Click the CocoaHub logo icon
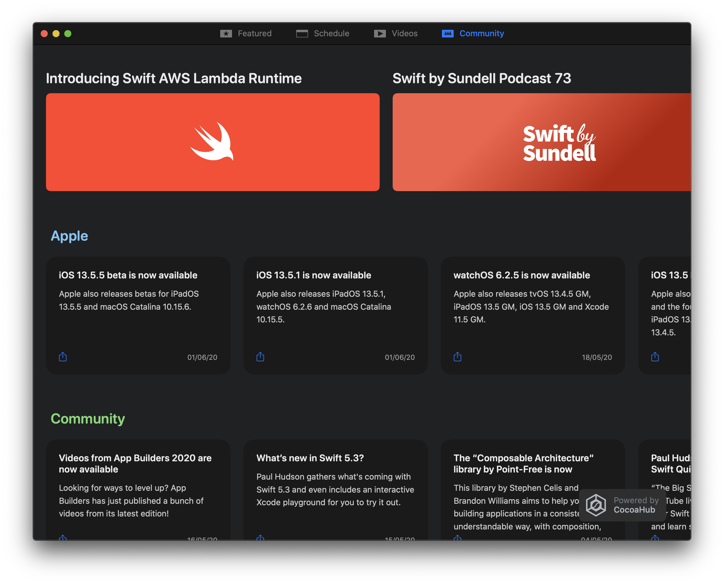724x584 pixels. pos(595,505)
